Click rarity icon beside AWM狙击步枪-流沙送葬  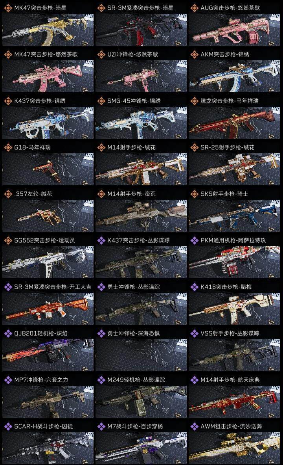(194, 426)
